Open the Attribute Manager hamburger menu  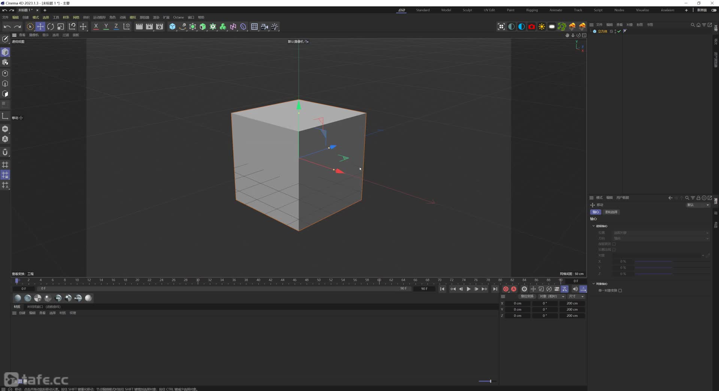(592, 198)
